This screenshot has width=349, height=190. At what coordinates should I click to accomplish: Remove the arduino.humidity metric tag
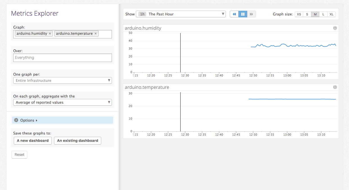tap(50, 34)
